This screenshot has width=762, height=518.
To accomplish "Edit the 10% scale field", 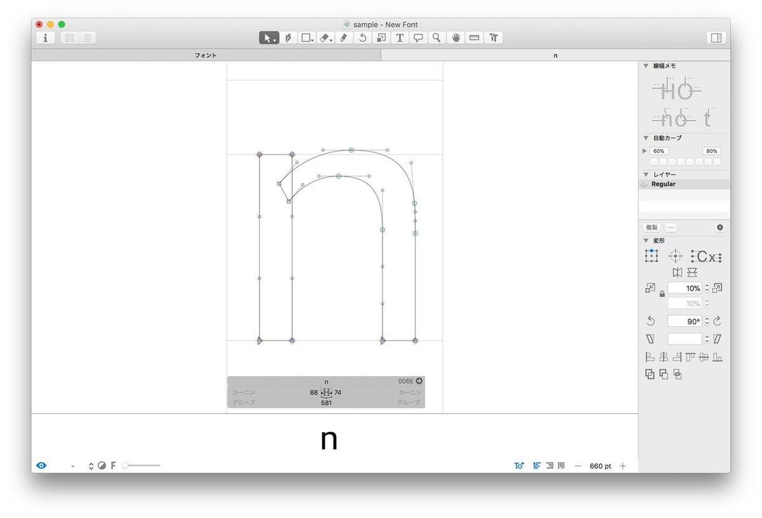I will (x=685, y=288).
